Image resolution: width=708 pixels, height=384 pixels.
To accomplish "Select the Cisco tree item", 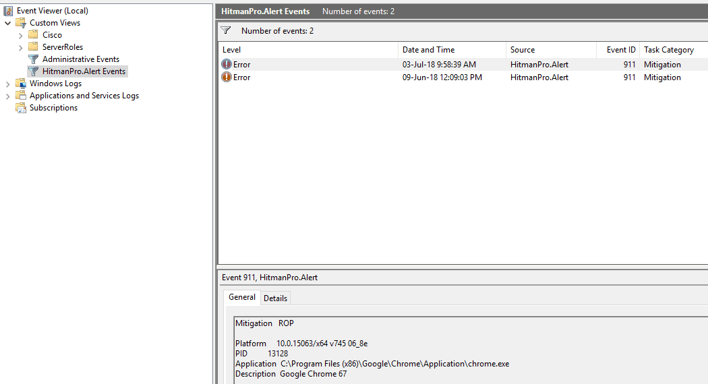I will (53, 35).
